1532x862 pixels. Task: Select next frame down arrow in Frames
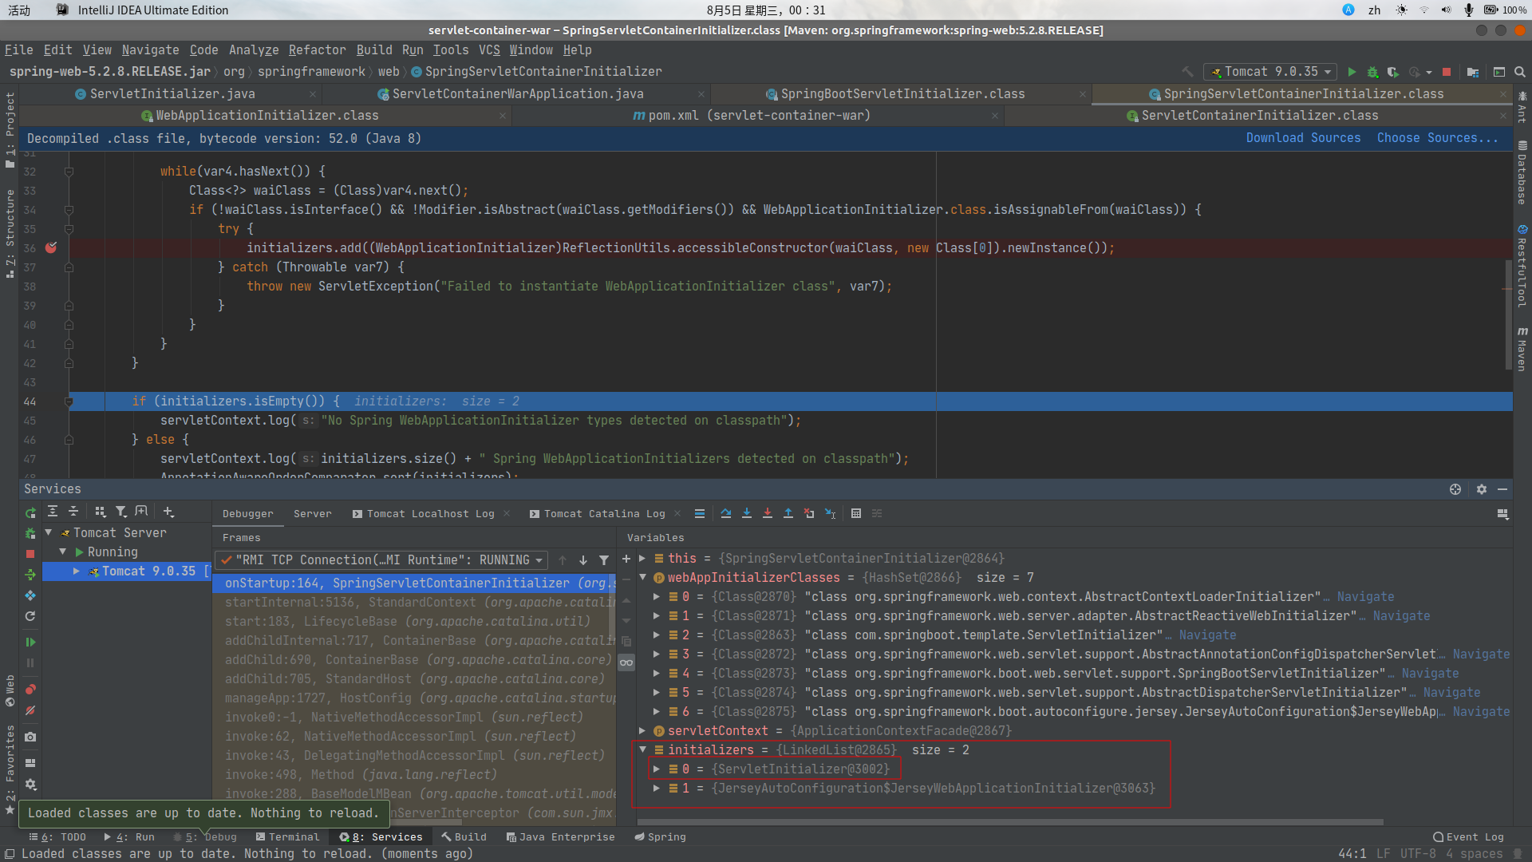[x=583, y=560]
